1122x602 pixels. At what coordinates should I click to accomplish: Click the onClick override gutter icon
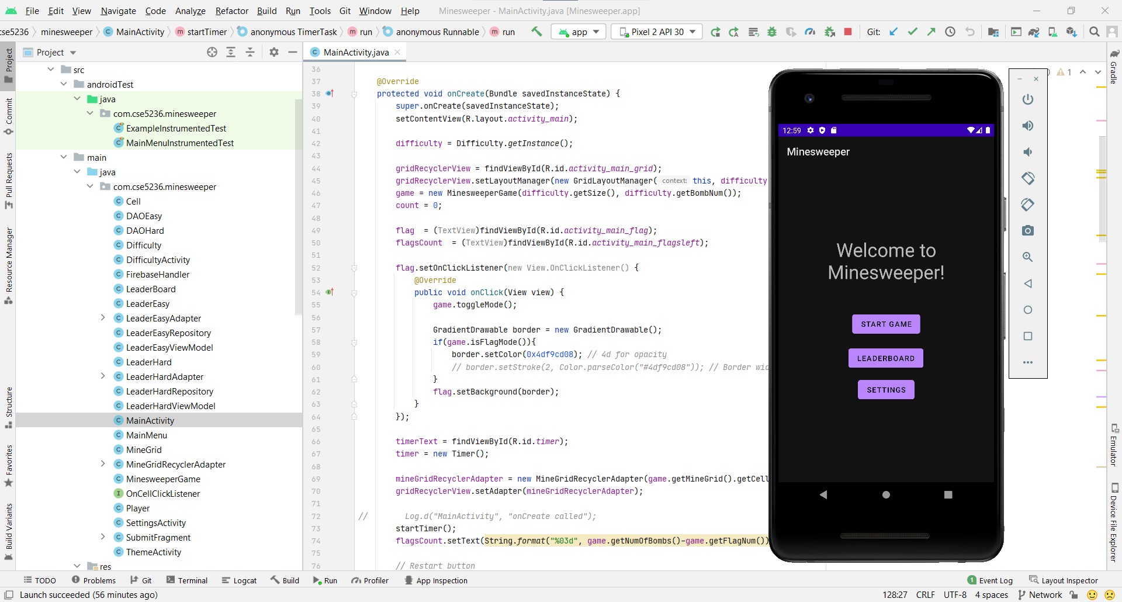pos(330,292)
